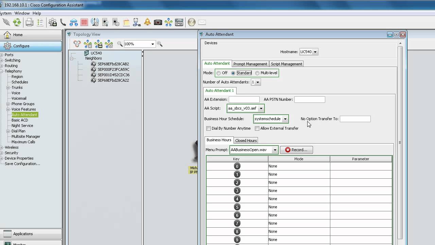This screenshot has width=435, height=245.
Task: Open the Help menu
Action: click(x=37, y=13)
